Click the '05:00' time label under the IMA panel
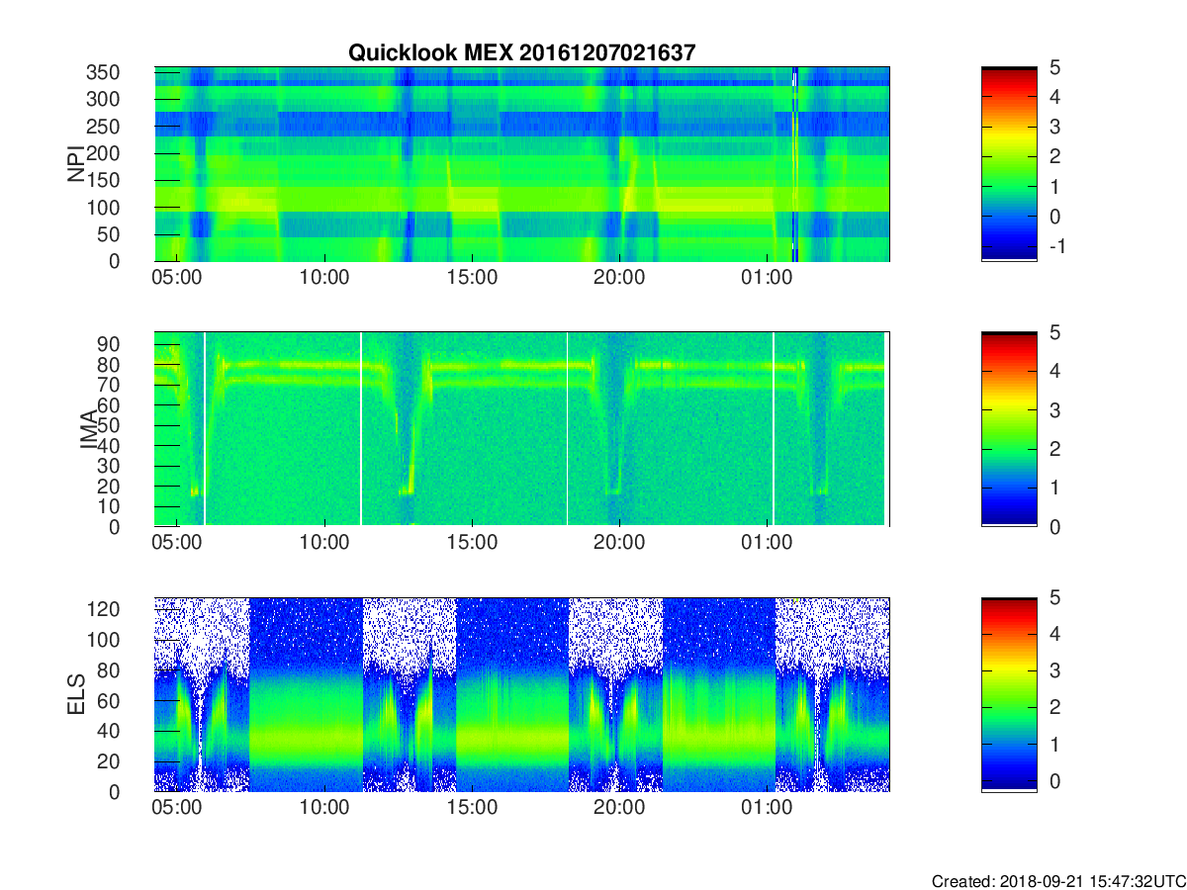1187x890 pixels. click(x=176, y=544)
